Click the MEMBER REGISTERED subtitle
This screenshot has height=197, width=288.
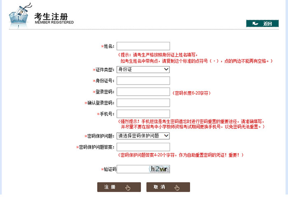[54, 22]
